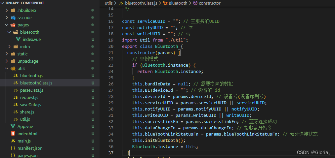Viewport: 335px width, 158px height.
Task: Open pages.json file
Action: click(x=27, y=155)
